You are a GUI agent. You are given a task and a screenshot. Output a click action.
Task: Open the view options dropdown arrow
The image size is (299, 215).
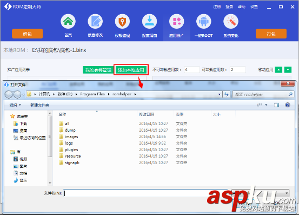click(x=266, y=105)
